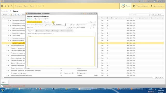
Task: Switch to the История tab
Action: [x=48, y=31]
